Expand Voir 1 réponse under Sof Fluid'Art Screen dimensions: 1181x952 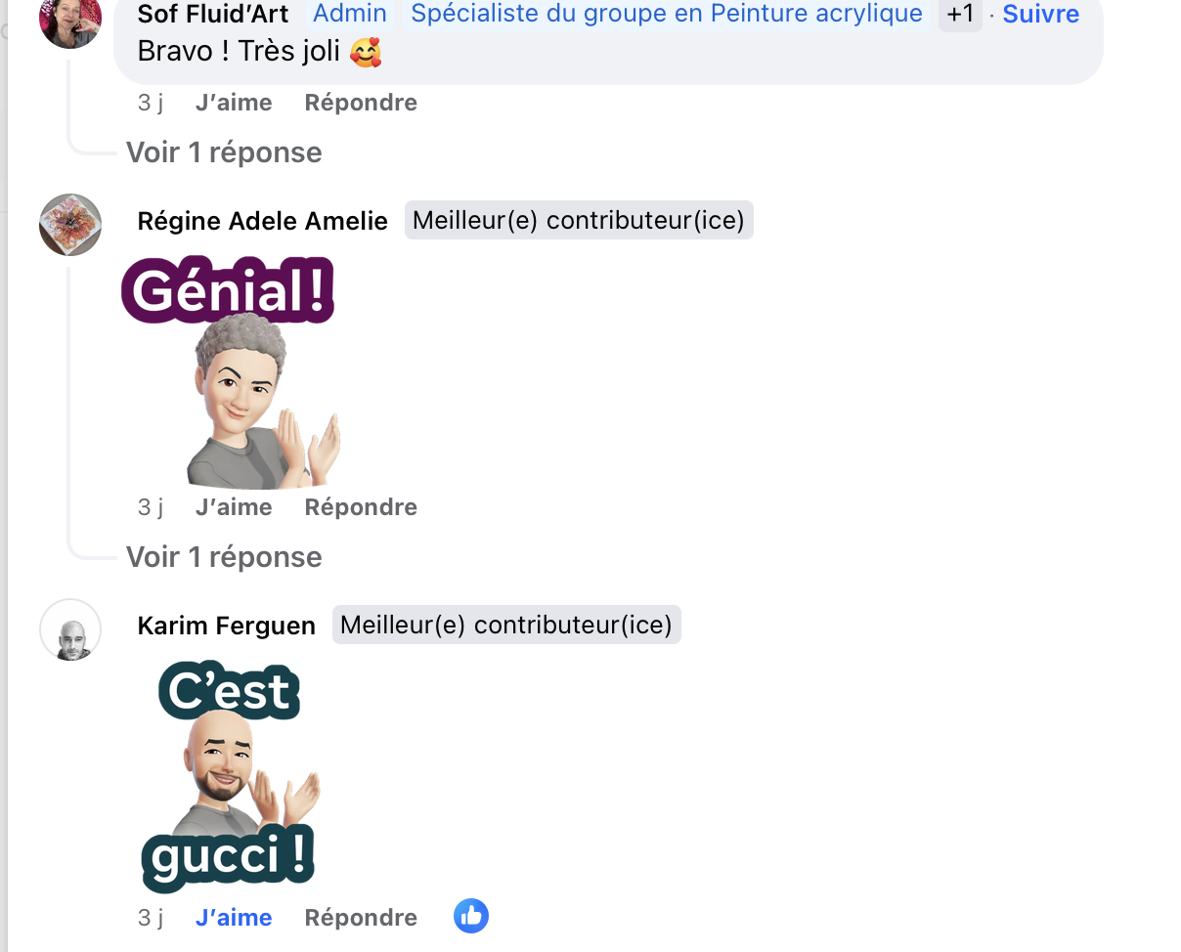(224, 152)
